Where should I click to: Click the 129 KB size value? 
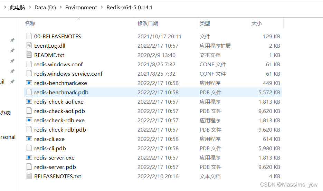(271, 37)
